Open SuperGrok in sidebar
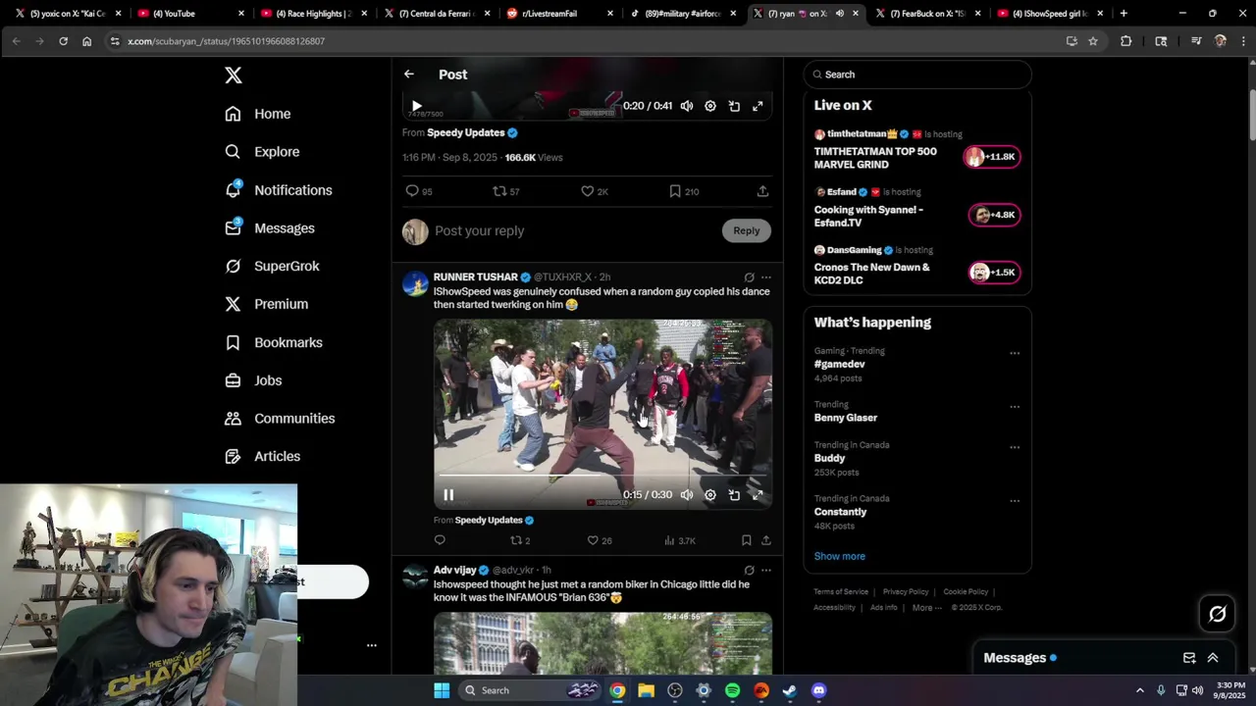1256x706 pixels. (x=272, y=266)
